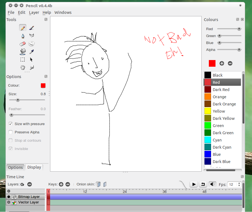
Task: Add a new colour with the plus button
Action: tap(222, 63)
